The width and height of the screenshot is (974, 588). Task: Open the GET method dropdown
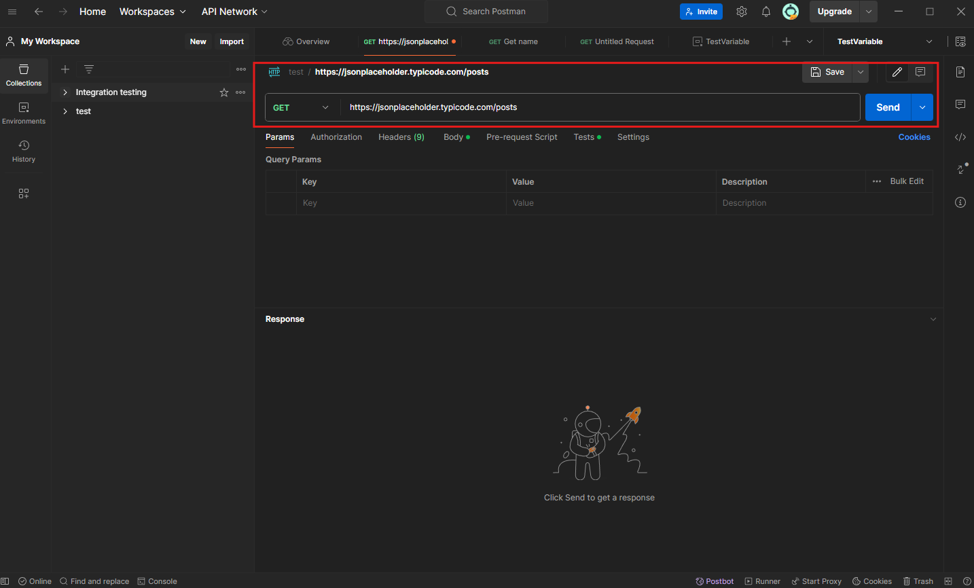(302, 107)
